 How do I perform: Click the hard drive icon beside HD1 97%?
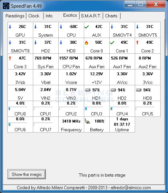pos(88,90)
